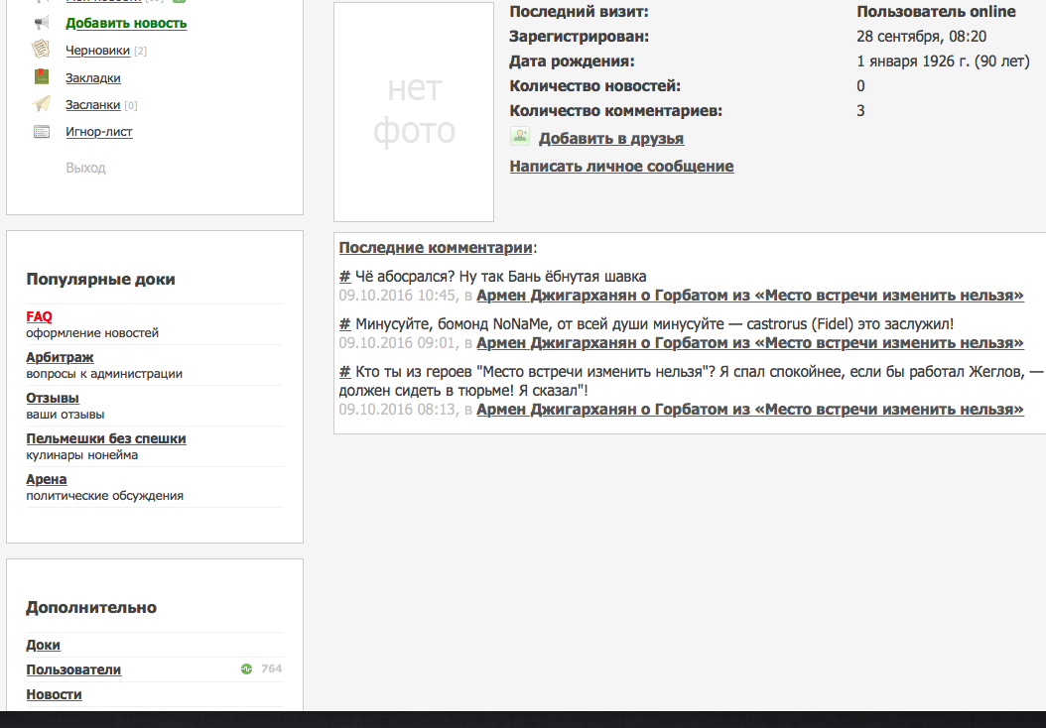1046x728 pixels.
Task: Click the нет фото profile picture placeholder
Action: [x=414, y=112]
